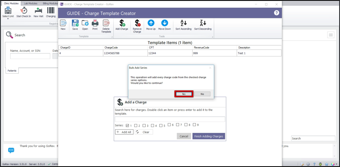Close the Bulk Add Series dialog with X

click(x=210, y=68)
